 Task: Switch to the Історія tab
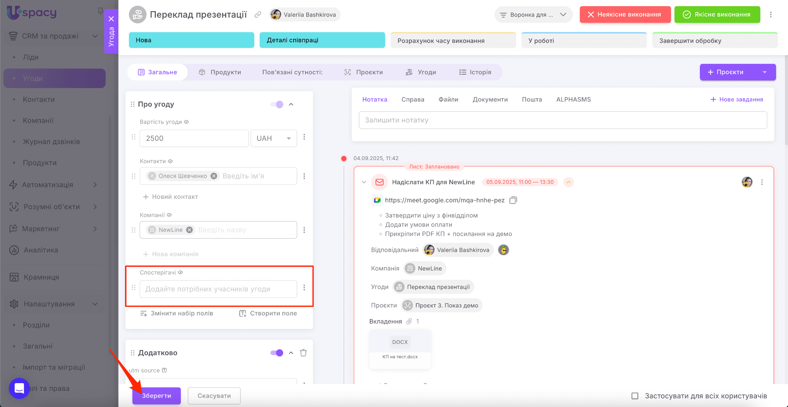[x=475, y=72]
